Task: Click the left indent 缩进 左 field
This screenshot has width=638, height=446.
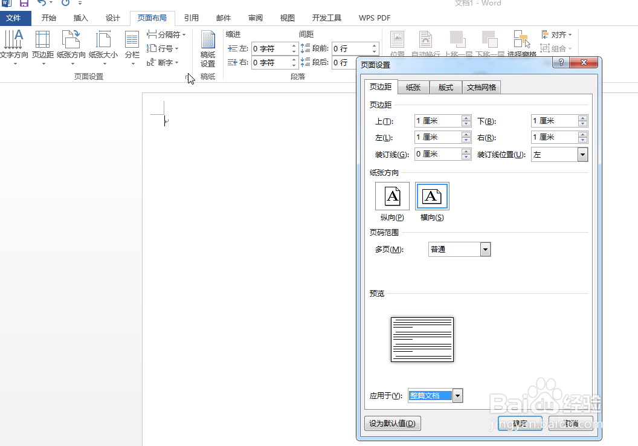Action: [271, 49]
